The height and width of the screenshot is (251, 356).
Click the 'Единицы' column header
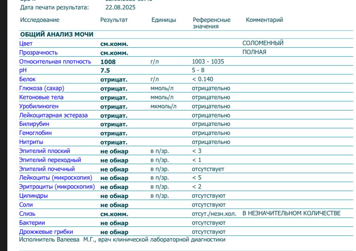[x=164, y=20]
